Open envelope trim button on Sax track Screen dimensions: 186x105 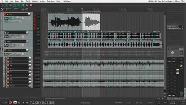(18, 18)
